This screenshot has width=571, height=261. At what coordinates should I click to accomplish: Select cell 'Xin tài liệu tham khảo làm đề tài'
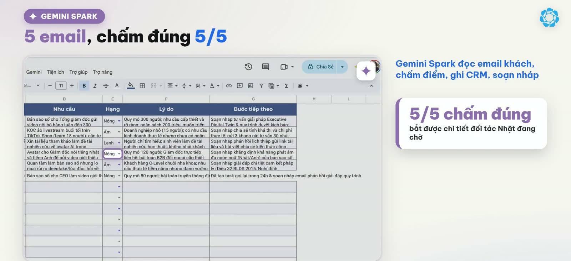pos(64,143)
